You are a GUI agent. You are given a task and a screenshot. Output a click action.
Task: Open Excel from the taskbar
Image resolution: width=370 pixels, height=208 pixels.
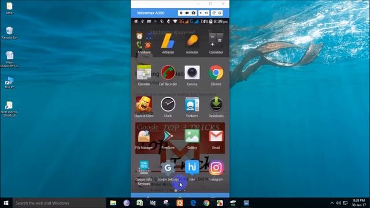click(x=140, y=203)
